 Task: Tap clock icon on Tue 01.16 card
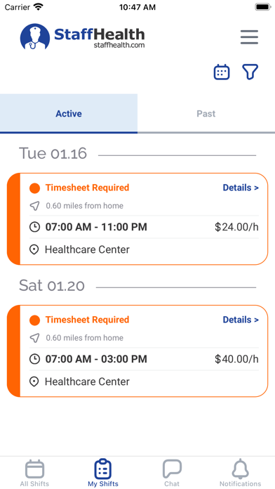tap(34, 227)
